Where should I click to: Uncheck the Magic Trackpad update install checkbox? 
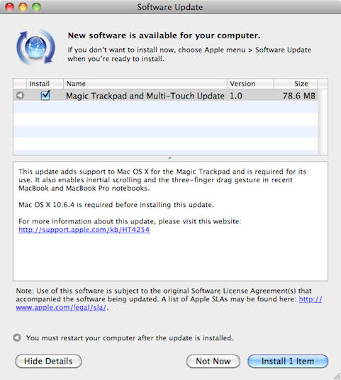pos(45,95)
